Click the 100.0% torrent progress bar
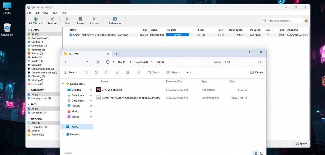325x155 pixels. (x=178, y=35)
